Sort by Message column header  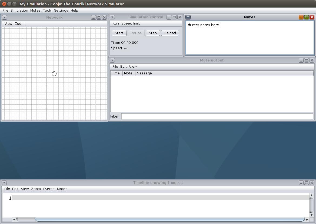[x=224, y=73]
